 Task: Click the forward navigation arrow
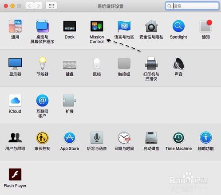[38, 6]
